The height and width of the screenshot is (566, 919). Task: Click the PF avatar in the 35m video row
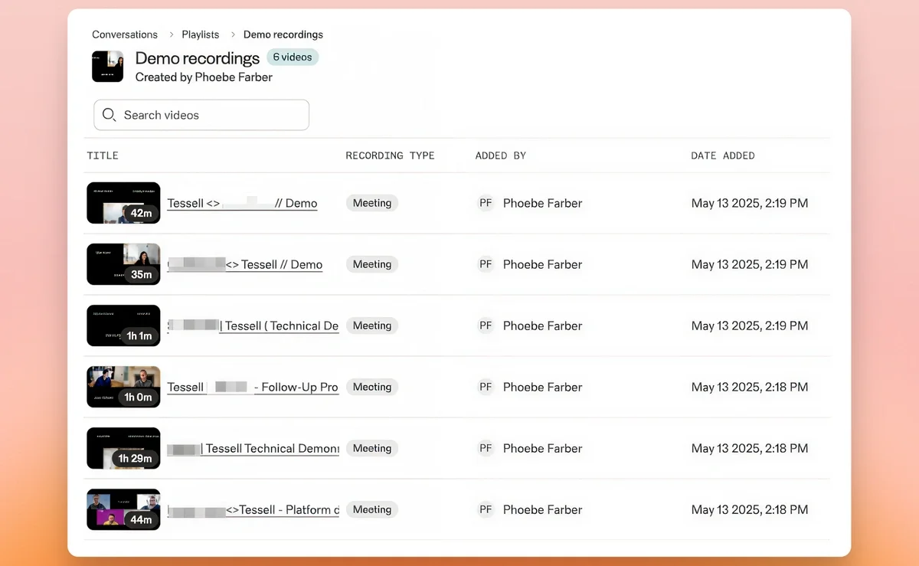(486, 264)
